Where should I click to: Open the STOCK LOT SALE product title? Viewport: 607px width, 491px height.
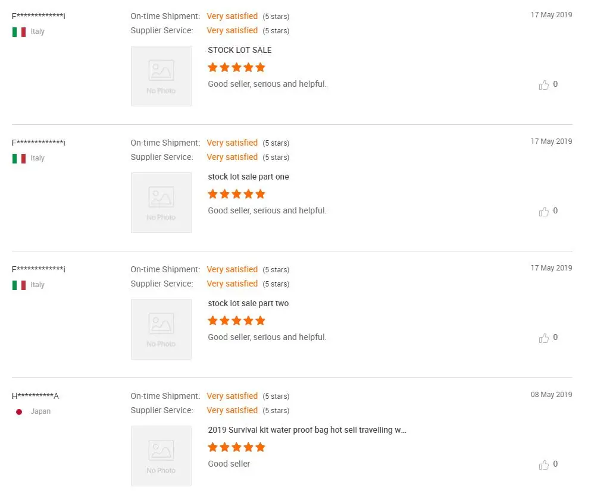pos(240,51)
